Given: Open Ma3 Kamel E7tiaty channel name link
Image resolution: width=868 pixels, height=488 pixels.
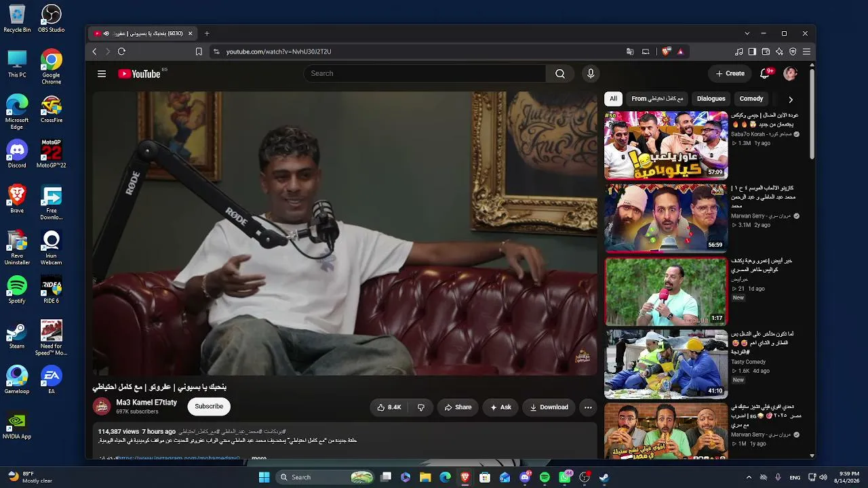Looking at the screenshot, I should tap(146, 403).
